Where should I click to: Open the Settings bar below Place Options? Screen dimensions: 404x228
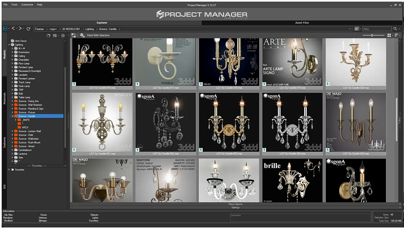point(235,208)
